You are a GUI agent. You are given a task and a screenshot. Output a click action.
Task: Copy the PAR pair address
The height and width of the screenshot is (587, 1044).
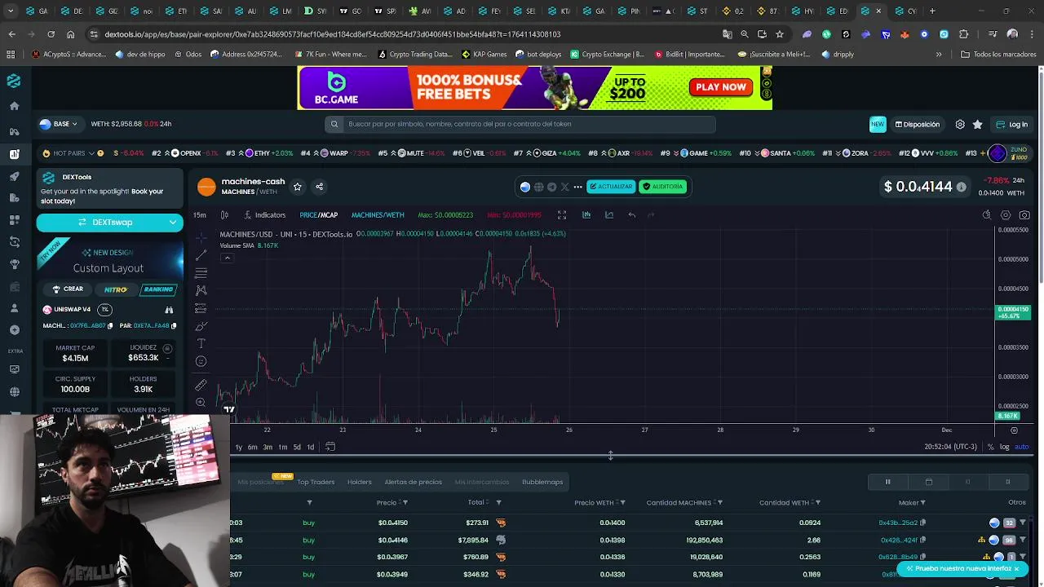pos(174,326)
